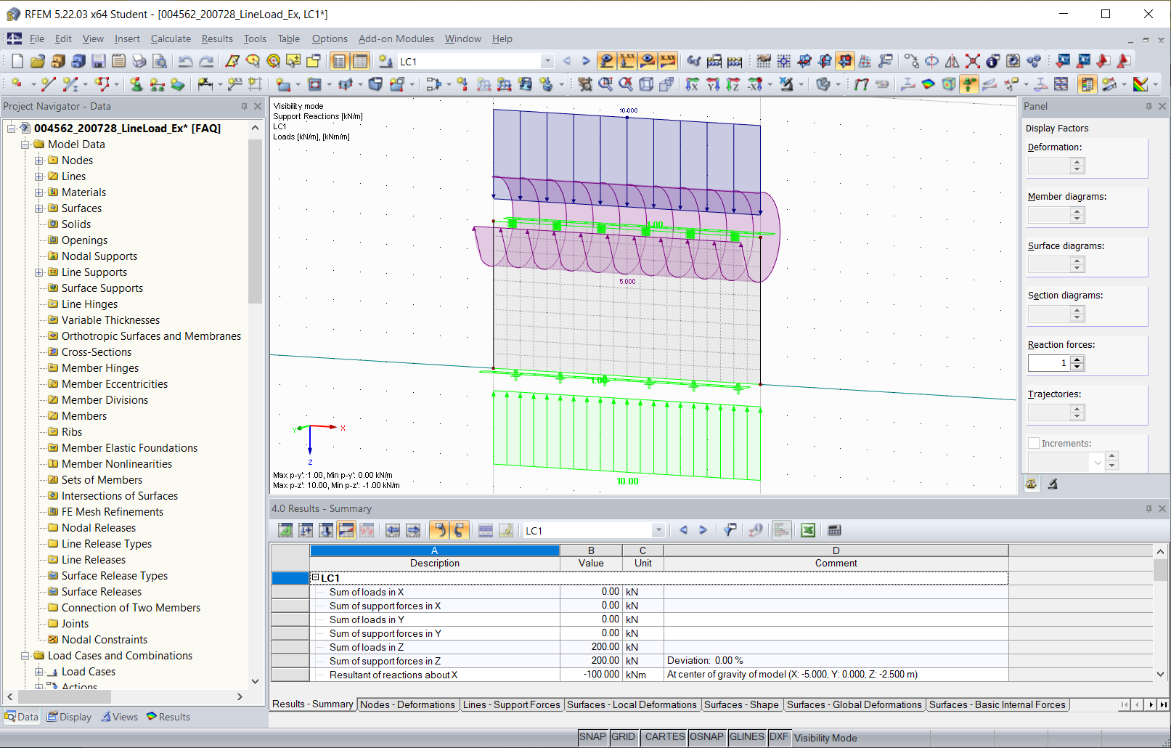The width and height of the screenshot is (1171, 748).
Task: Undo the last action
Action: pyautogui.click(x=185, y=61)
